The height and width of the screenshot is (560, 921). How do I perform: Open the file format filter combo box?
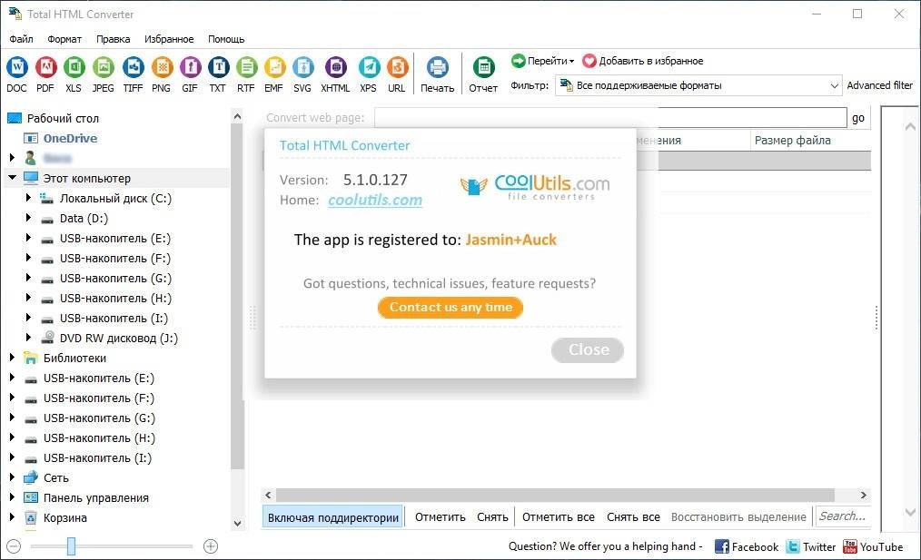coord(698,85)
